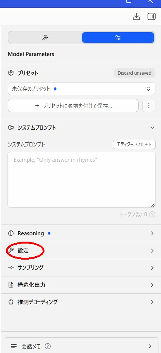Toggle the right sidebar panel icon
Screen dimensions: 161x353
click(x=152, y=16)
